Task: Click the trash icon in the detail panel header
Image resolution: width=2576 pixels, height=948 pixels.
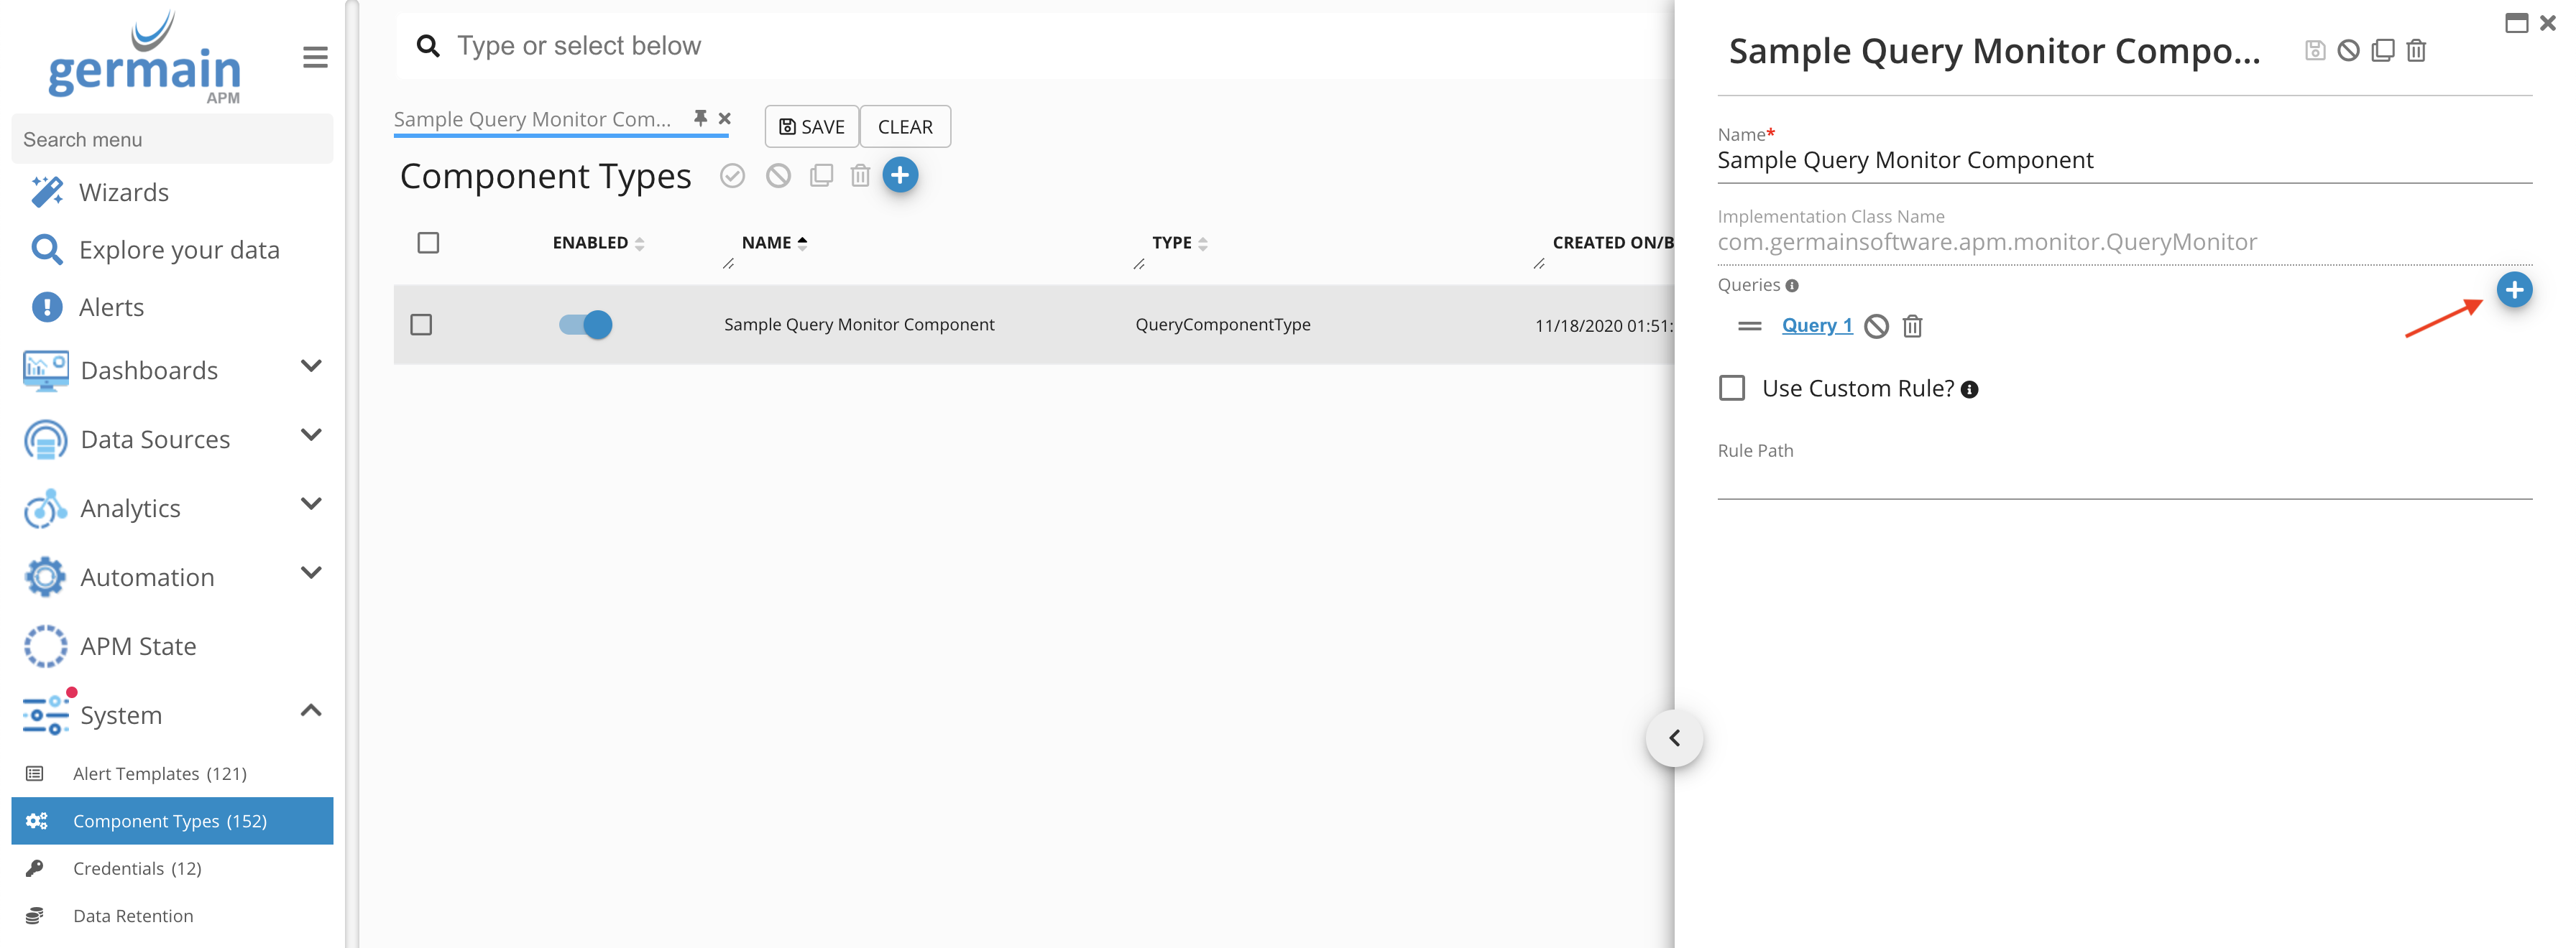Action: pos(2415,50)
